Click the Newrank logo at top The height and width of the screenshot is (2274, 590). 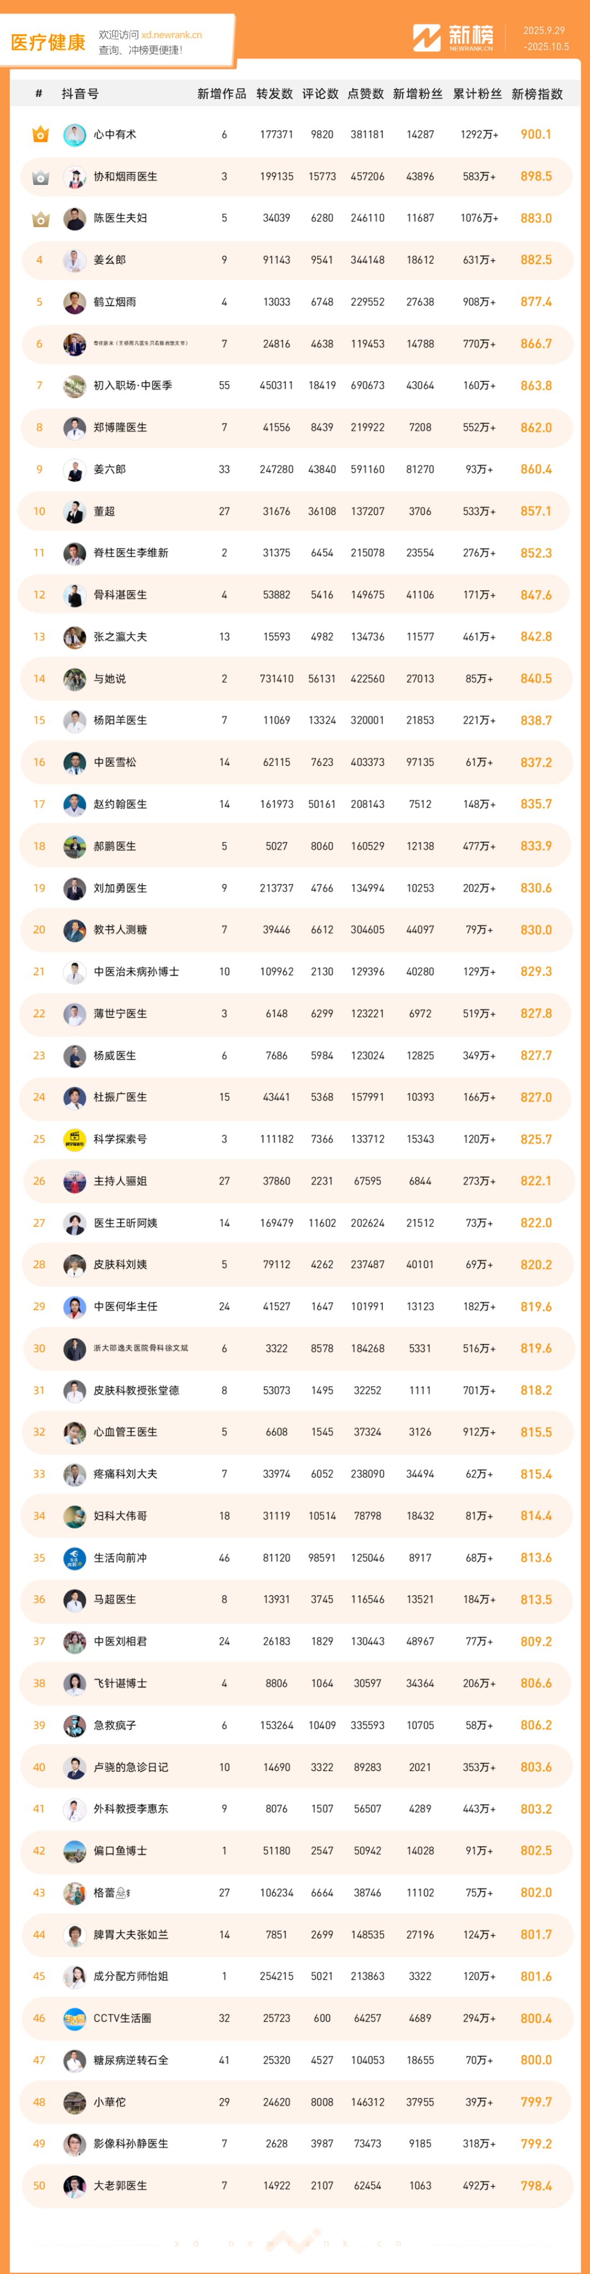453,38
